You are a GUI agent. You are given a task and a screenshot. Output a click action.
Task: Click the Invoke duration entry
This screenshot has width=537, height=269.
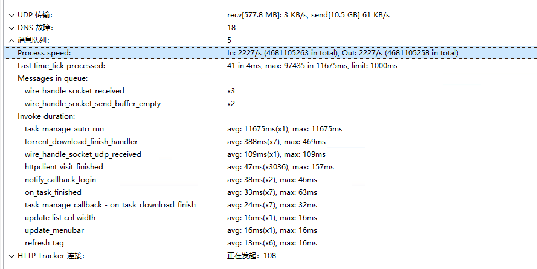(x=46, y=116)
